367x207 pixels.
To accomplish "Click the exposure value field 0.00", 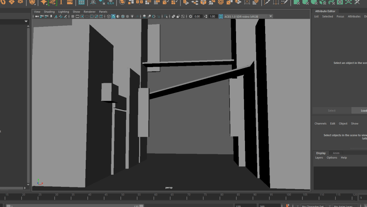I will pos(197,17).
